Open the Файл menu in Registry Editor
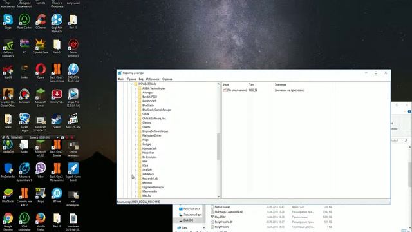Image resolution: width=412 pixels, height=232 pixels. tap(121, 79)
